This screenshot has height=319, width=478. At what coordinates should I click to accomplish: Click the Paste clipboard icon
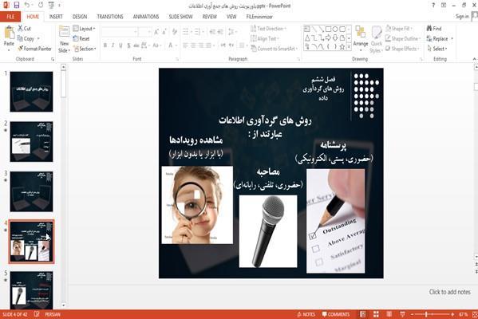point(9,33)
